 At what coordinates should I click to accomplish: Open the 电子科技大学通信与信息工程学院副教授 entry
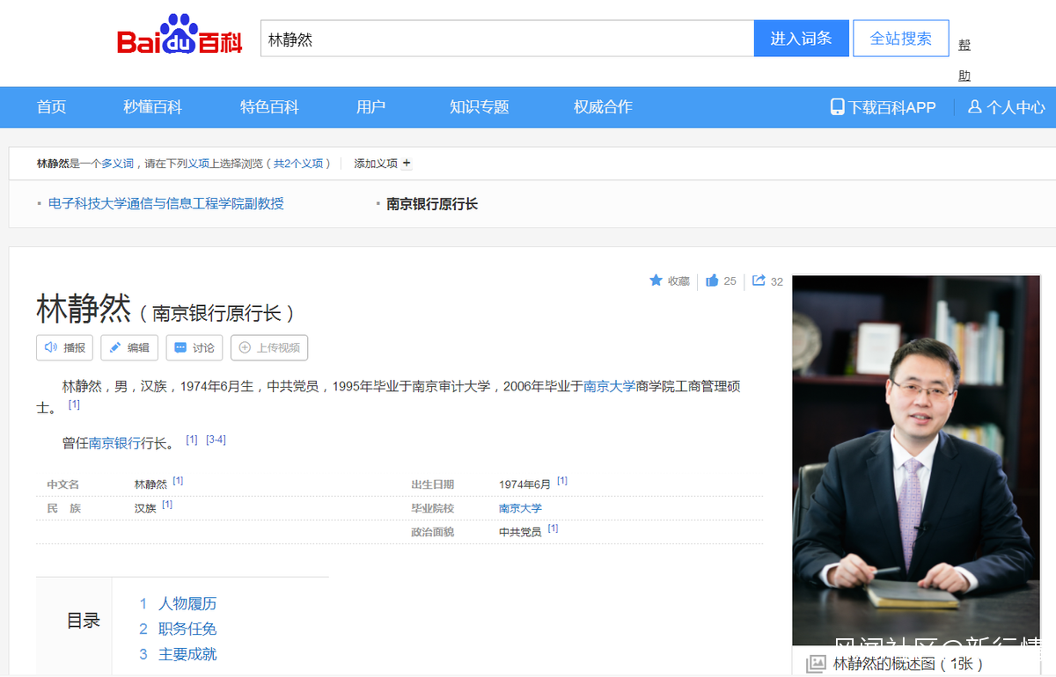tap(165, 204)
